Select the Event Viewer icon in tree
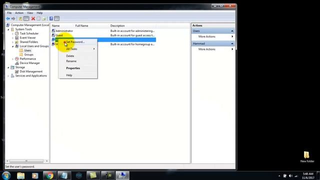This screenshot has height=180, width=320. (17, 38)
